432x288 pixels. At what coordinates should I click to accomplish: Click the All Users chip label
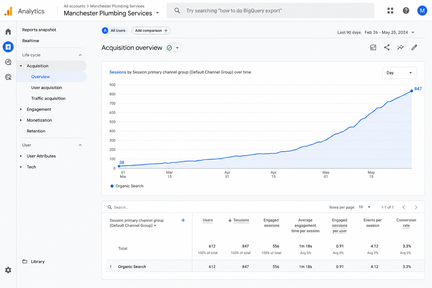118,30
